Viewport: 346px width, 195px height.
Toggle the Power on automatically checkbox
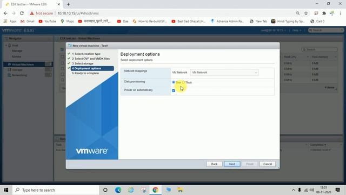tap(174, 90)
